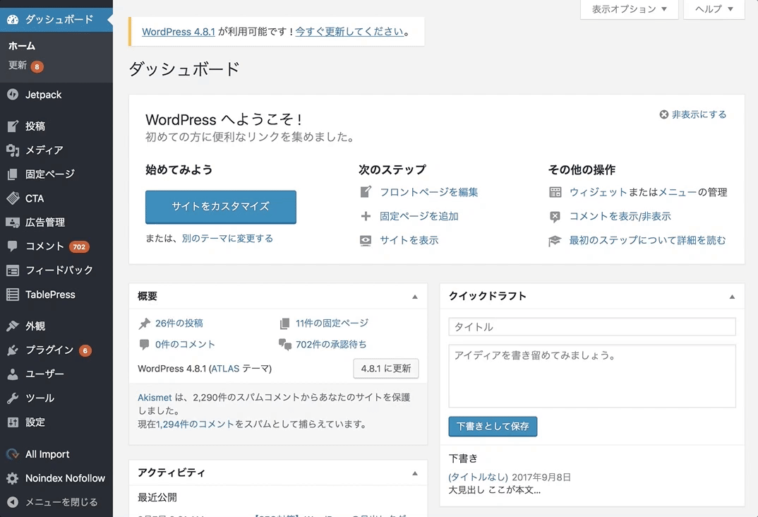Click the 4.8.1 に更新 button
This screenshot has width=758, height=517.
point(386,369)
